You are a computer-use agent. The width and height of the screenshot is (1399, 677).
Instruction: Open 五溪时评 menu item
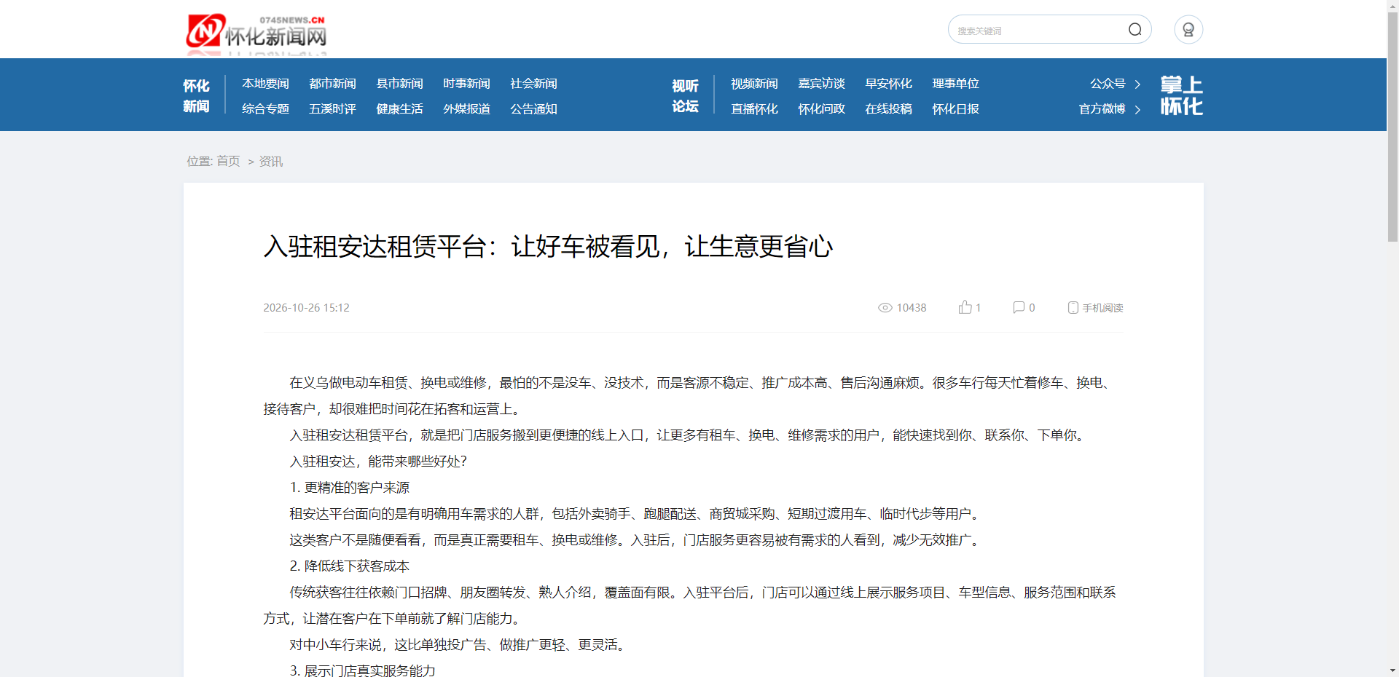point(332,108)
